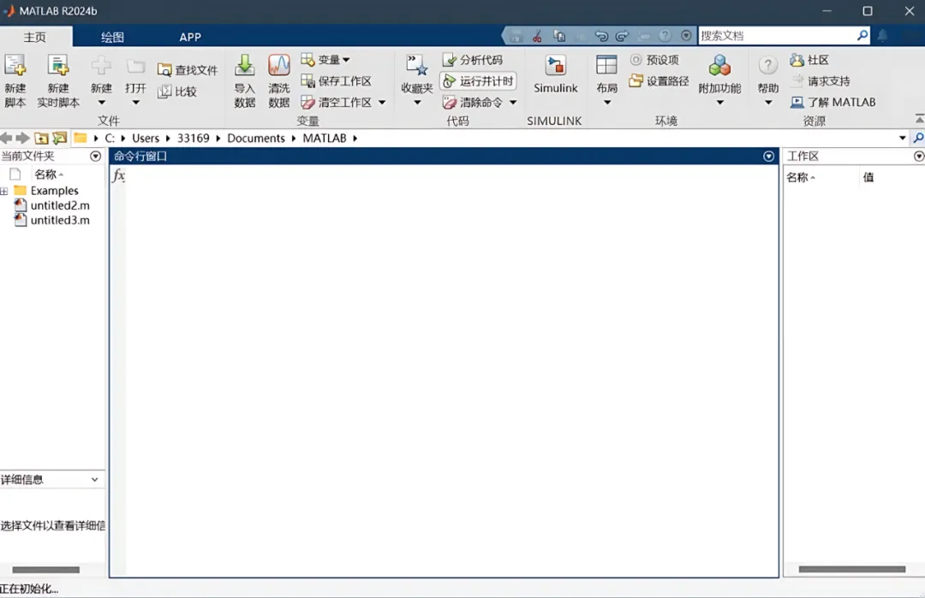Click the quick-access help question mark

point(665,36)
